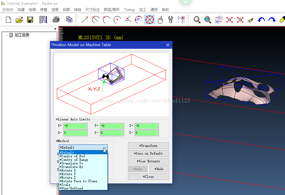Select the hand pan tool
This screenshot has width=285, height=195.
click(x=160, y=19)
